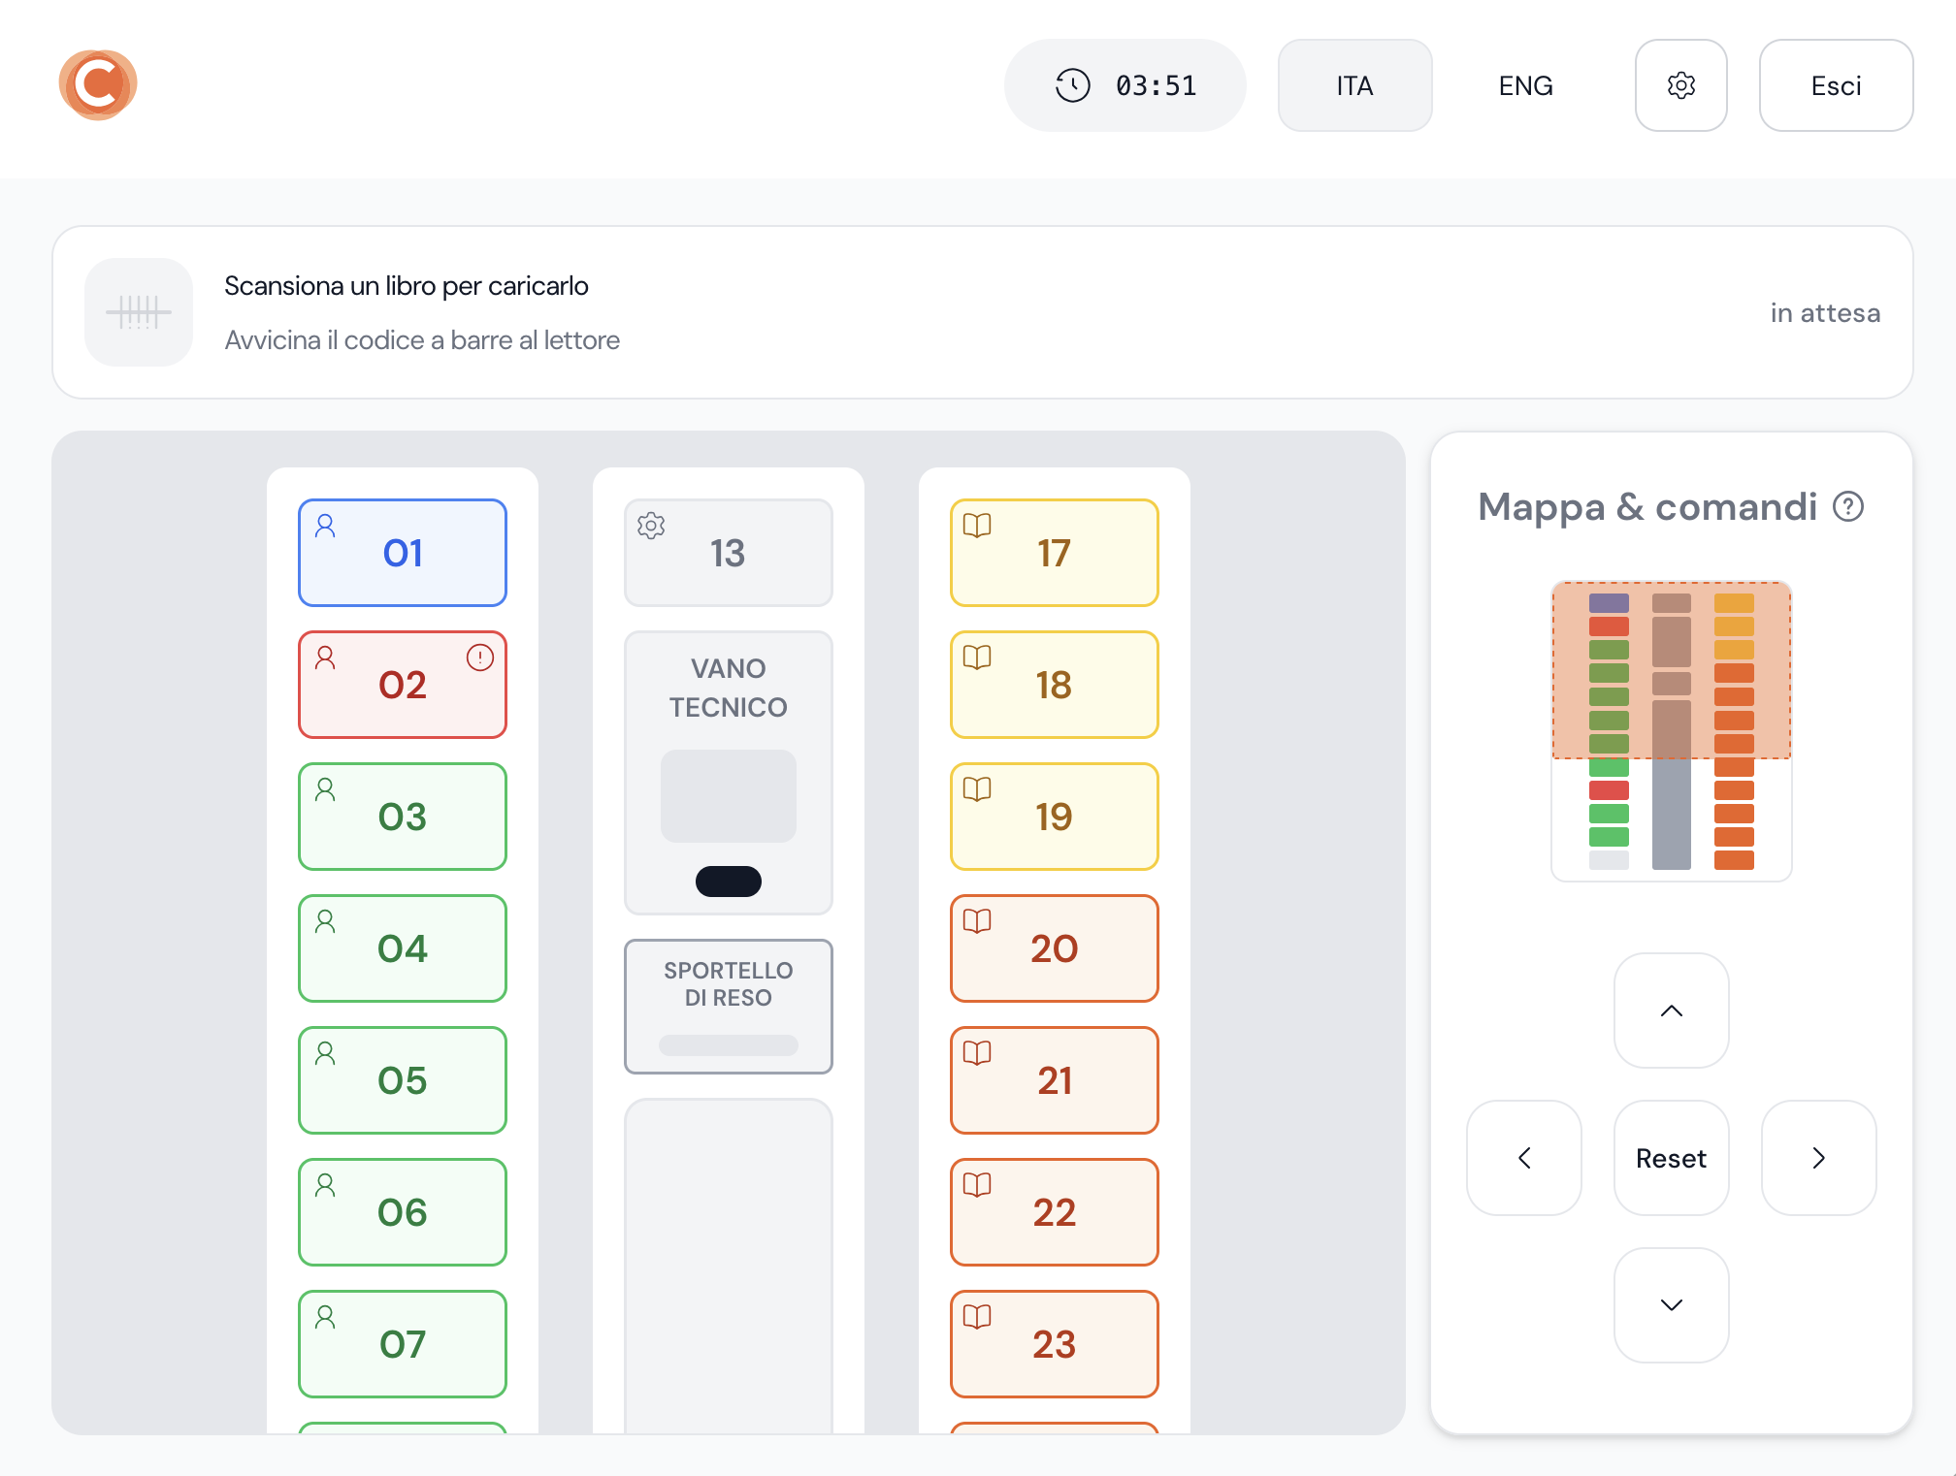Select locker 04
Screen dimensions: 1956x1476
click(403, 948)
